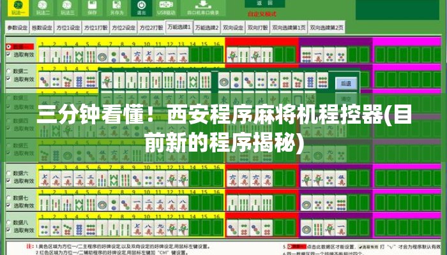Switch to the 方位1设定 tab
447x255 pixels.
coord(68,27)
